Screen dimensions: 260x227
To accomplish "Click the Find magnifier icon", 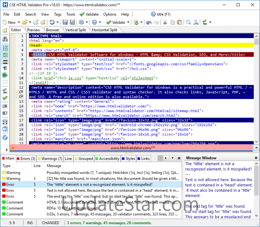I will [188, 22].
